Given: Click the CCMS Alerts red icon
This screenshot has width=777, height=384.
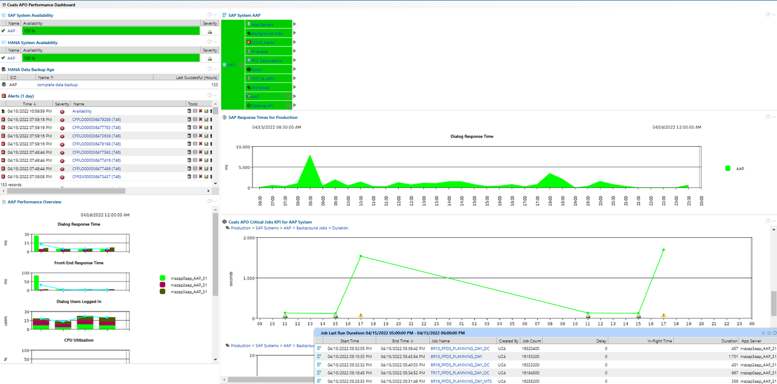Looking at the screenshot, I should 249,42.
